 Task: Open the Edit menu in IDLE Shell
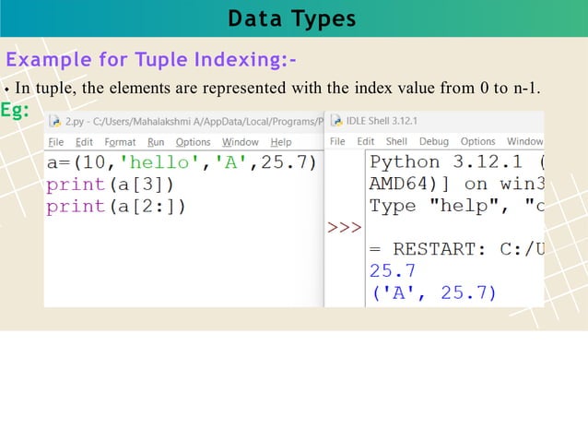pos(366,141)
